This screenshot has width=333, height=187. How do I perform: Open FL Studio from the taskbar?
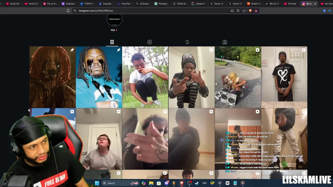tap(174, 183)
